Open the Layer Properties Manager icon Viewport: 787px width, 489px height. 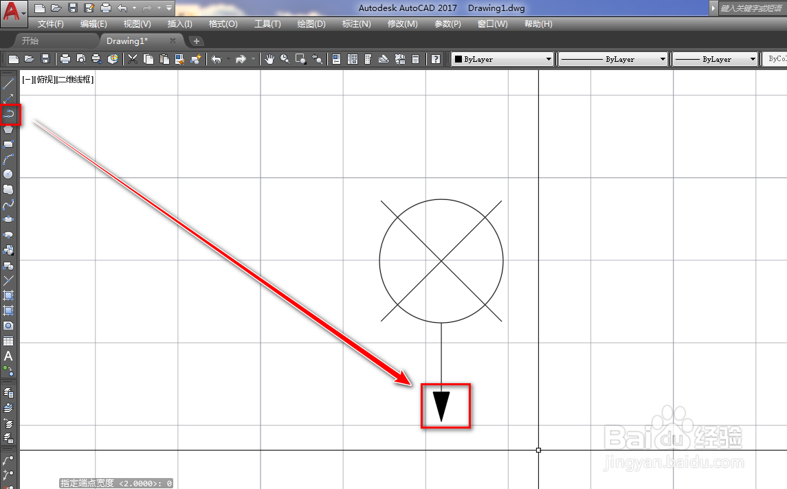point(8,392)
